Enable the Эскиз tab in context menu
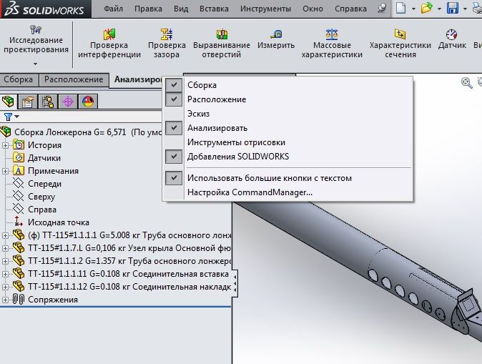This screenshot has width=482, height=364. pos(198,114)
